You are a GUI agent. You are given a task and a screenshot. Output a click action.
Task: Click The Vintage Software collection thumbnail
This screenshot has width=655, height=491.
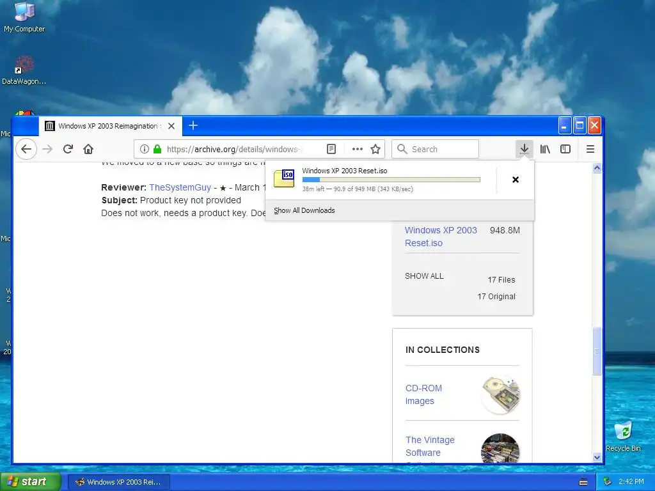point(500,448)
